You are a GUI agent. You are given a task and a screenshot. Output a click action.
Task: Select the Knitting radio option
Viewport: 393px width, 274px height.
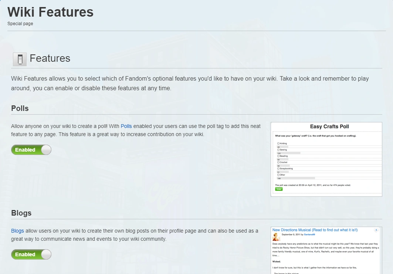[x=278, y=143]
